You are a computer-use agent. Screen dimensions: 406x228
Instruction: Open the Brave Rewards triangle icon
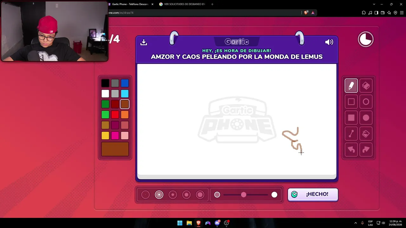[313, 13]
